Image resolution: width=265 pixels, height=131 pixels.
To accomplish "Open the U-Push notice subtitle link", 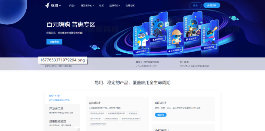I will pyautogui.click(x=146, y=66).
